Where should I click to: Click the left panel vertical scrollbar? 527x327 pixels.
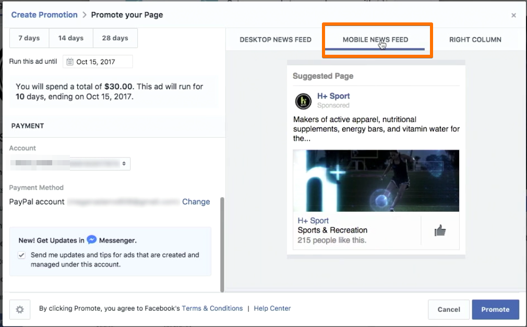point(222,245)
